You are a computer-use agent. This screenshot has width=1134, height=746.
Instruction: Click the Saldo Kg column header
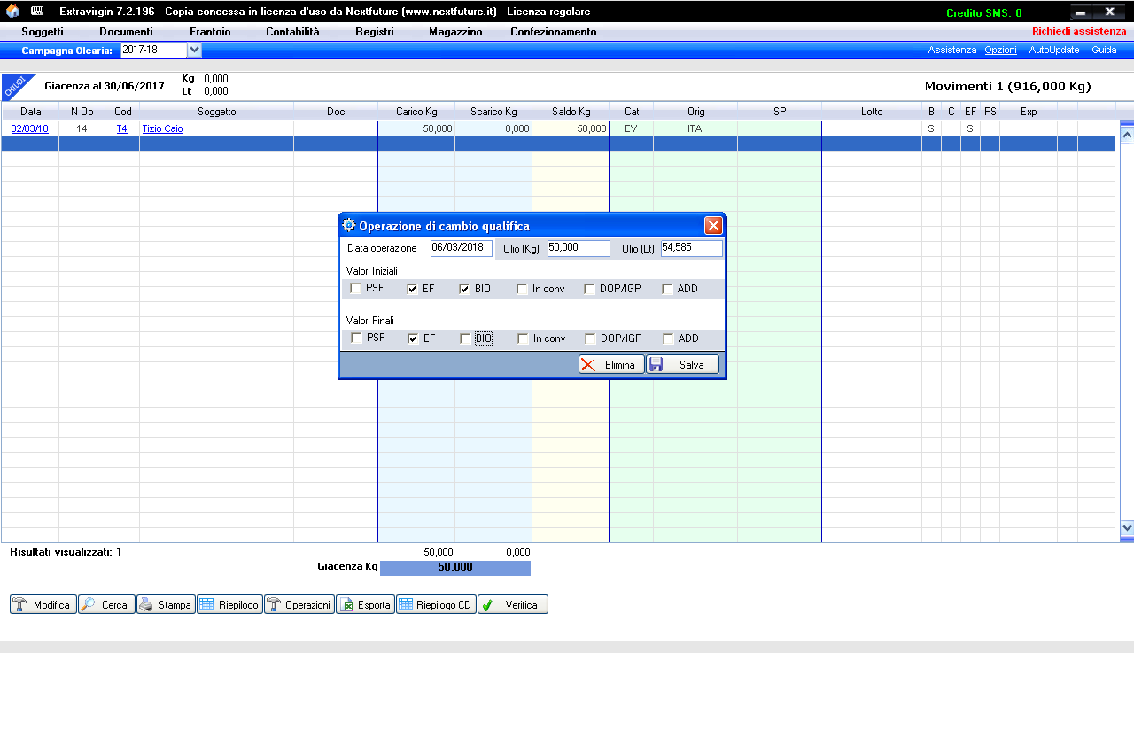tap(571, 112)
